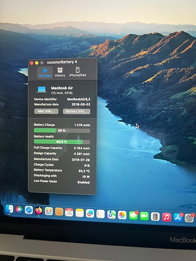Open Firefox from the dock
This screenshot has width=196, height=261.
[39, 211]
